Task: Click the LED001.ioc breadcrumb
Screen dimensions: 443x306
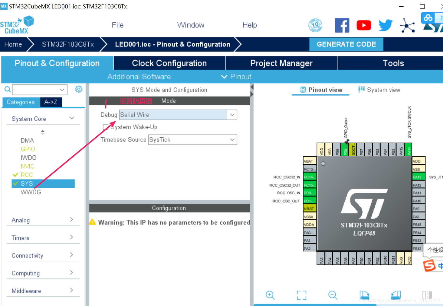Action: click(172, 44)
